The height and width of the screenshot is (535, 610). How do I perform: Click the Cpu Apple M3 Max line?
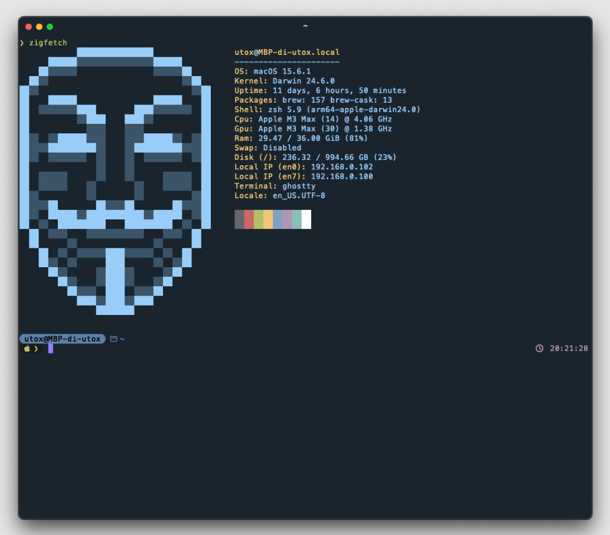[313, 119]
